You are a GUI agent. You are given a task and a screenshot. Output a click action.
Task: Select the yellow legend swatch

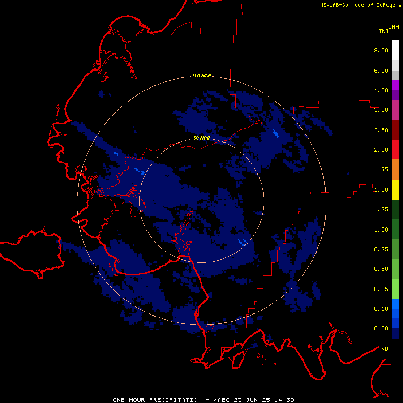point(395,189)
